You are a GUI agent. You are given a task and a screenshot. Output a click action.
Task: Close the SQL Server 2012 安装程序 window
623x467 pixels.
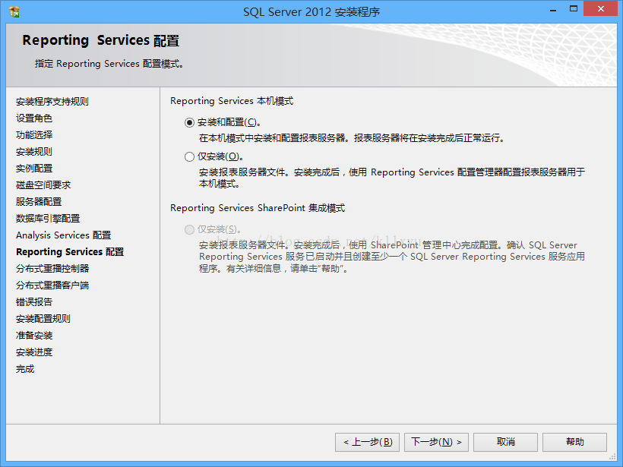point(601,9)
